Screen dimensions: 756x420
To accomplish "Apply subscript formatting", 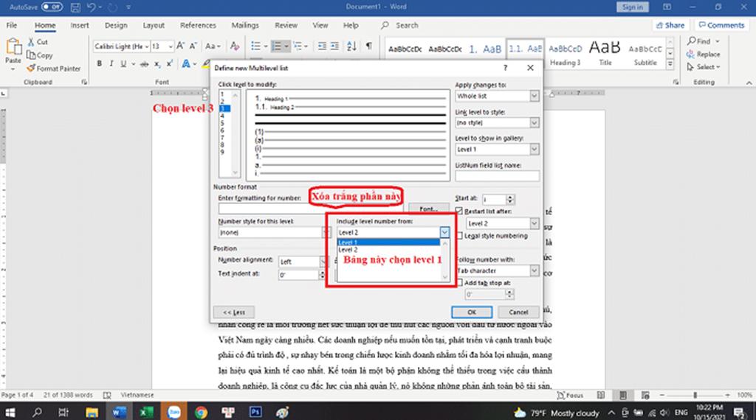I will 157,63.
